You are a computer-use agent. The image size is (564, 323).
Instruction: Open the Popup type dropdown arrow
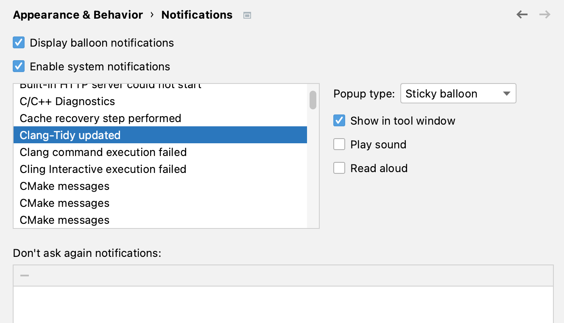coord(506,93)
